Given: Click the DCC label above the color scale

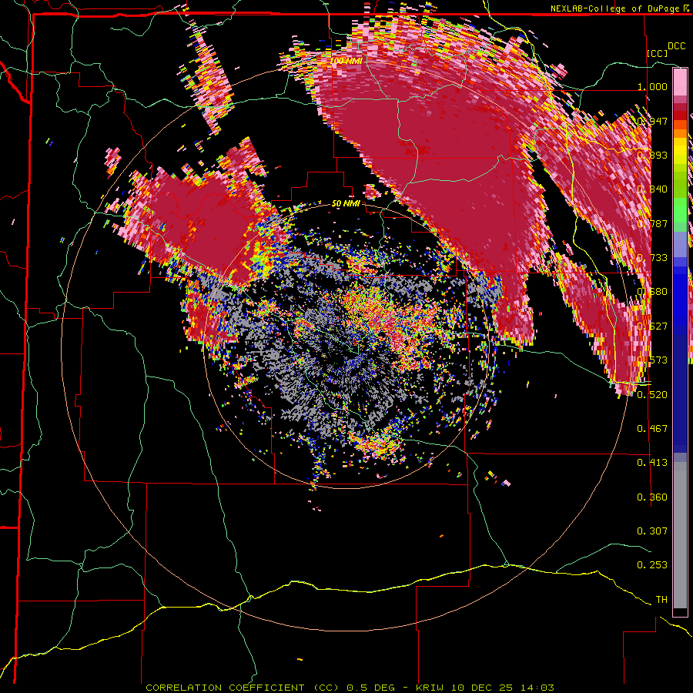Looking at the screenshot, I should pyautogui.click(x=676, y=46).
